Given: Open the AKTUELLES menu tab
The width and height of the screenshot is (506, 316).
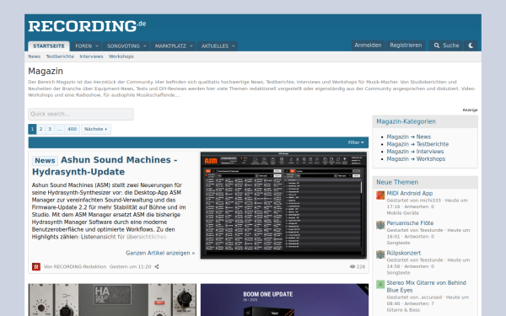Looking at the screenshot, I should 215,46.
